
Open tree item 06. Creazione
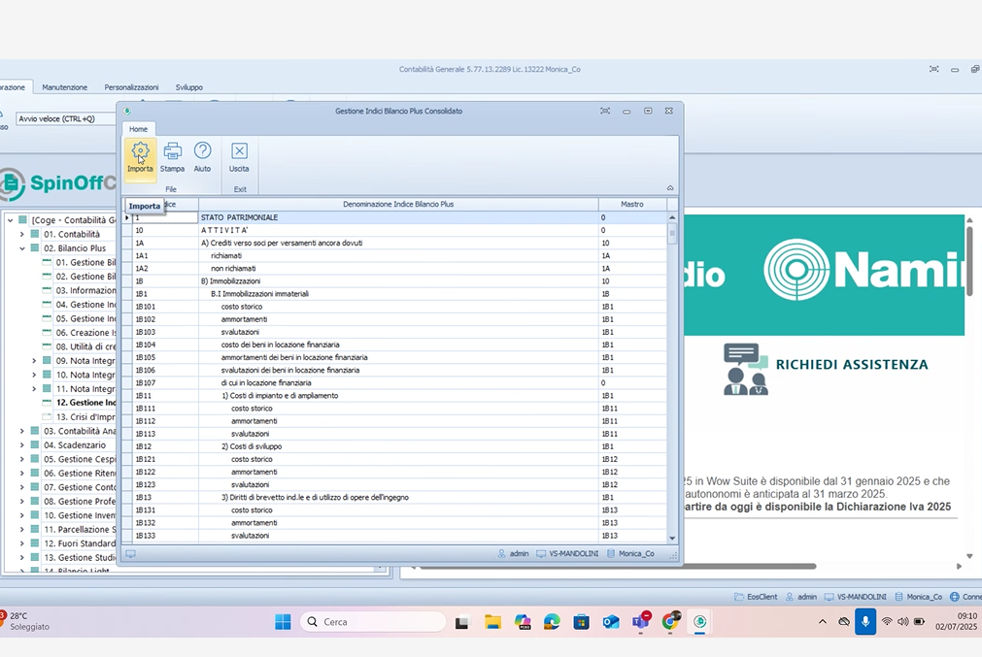(85, 332)
